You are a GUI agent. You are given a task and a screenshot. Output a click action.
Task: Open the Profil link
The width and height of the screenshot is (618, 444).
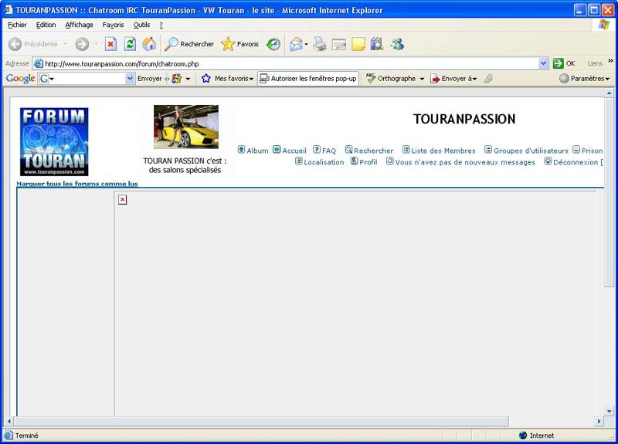coord(368,162)
